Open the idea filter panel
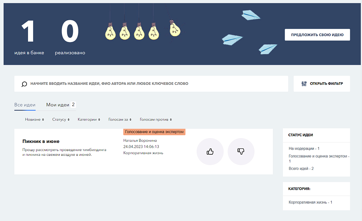Viewport: 362px width, 221px height. pyautogui.click(x=321, y=84)
